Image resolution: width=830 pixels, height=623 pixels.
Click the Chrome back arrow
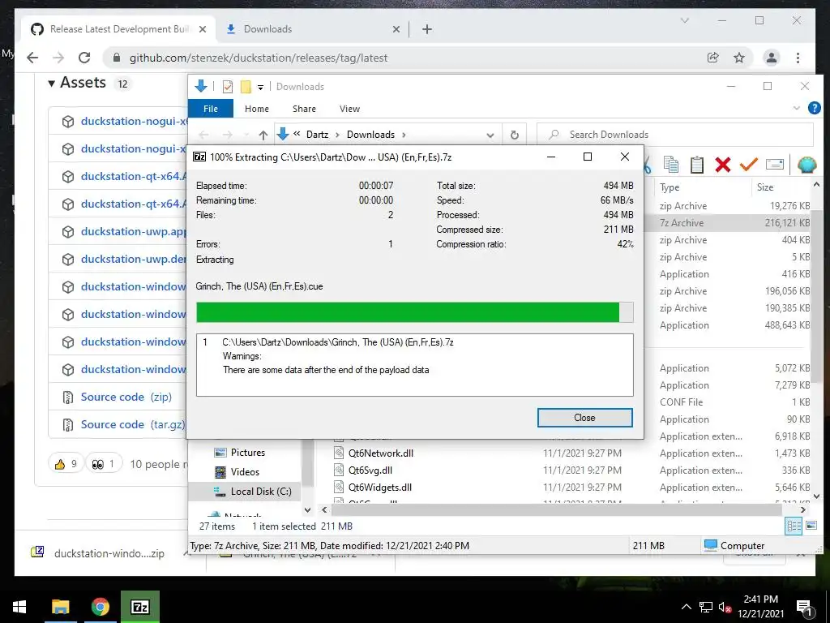pos(32,58)
